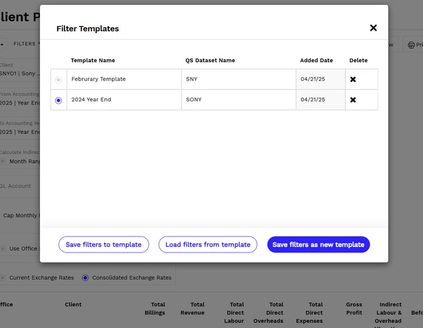This screenshot has height=328, width=423.
Task: Click the Total Direct Overheads header
Action: pyautogui.click(x=269, y=313)
